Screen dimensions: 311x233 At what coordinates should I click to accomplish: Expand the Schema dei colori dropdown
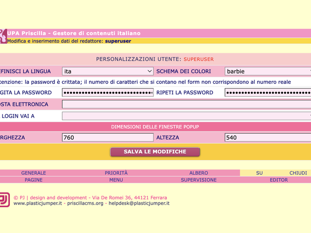tap(267, 71)
